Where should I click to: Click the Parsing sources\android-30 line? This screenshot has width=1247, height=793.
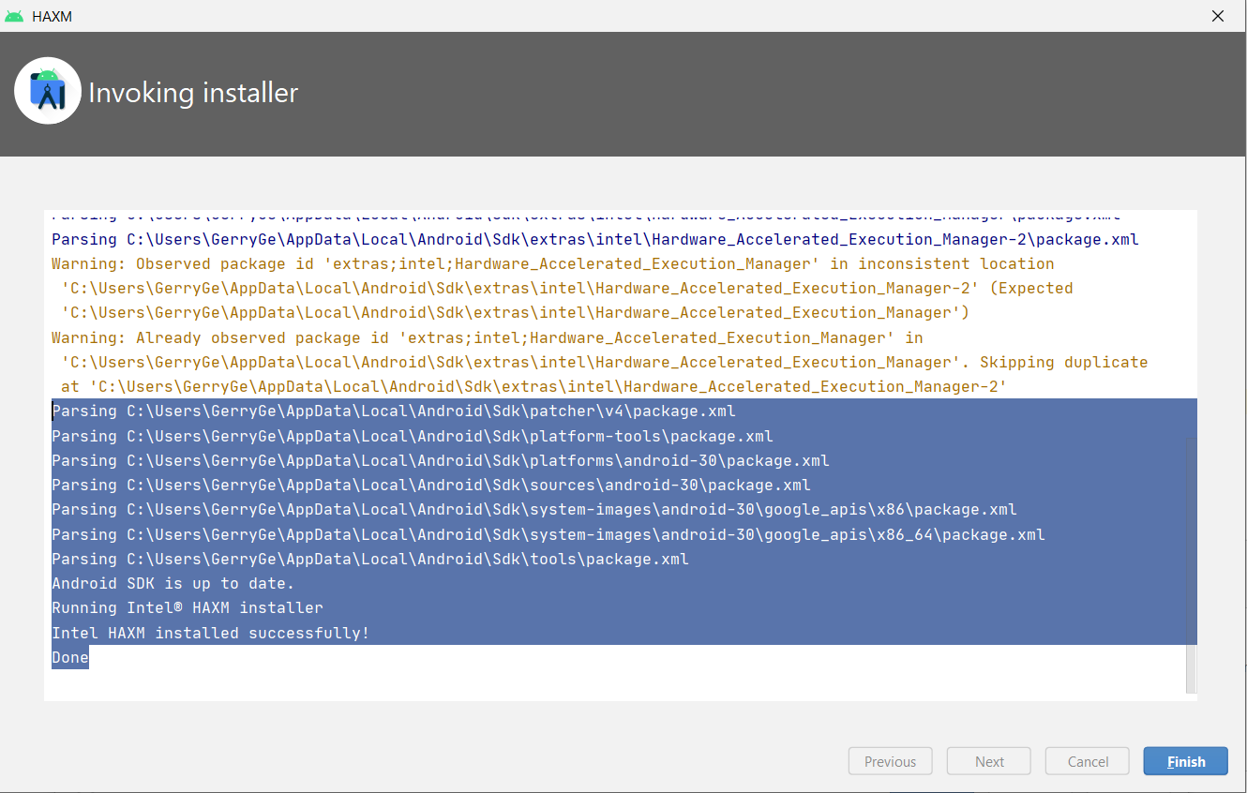[431, 485]
